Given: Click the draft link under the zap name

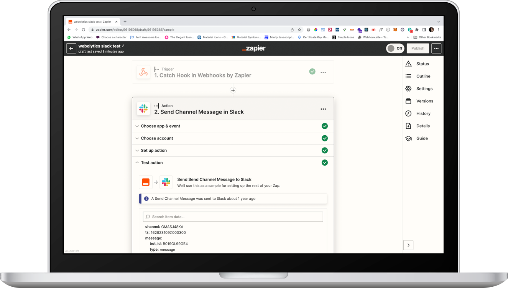Looking at the screenshot, I should [82, 52].
